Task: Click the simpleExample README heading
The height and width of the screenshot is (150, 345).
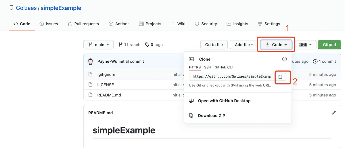Action: click(124, 130)
